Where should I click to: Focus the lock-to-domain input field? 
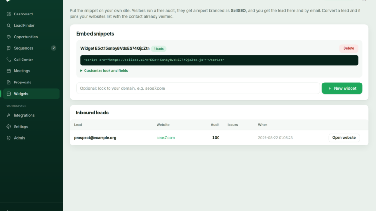pos(198,88)
